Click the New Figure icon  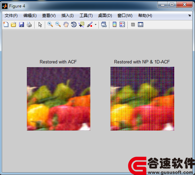click(x=6, y=24)
